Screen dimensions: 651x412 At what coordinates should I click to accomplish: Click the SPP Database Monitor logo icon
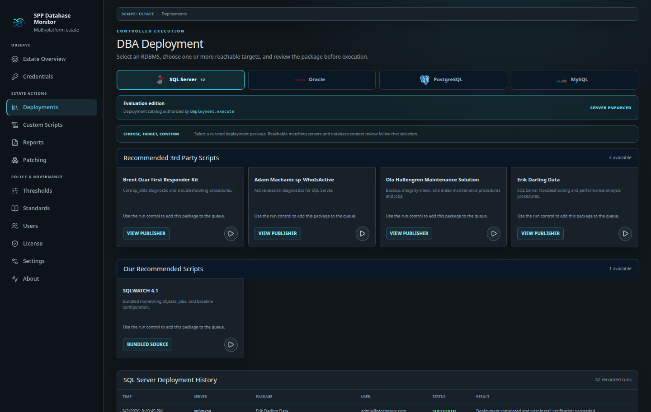coord(19,22)
